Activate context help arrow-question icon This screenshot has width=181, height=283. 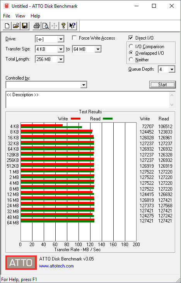(72, 26)
